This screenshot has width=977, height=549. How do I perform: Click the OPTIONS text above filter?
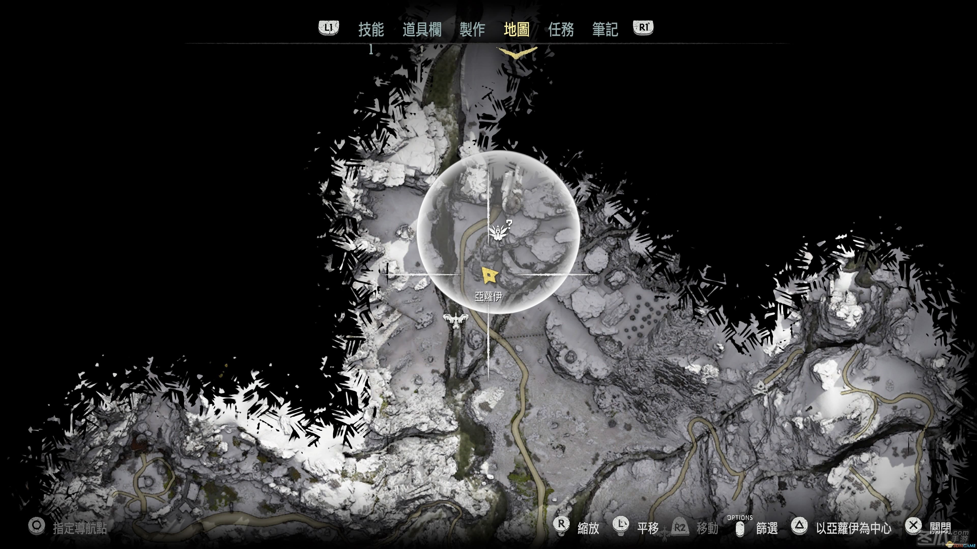click(740, 517)
